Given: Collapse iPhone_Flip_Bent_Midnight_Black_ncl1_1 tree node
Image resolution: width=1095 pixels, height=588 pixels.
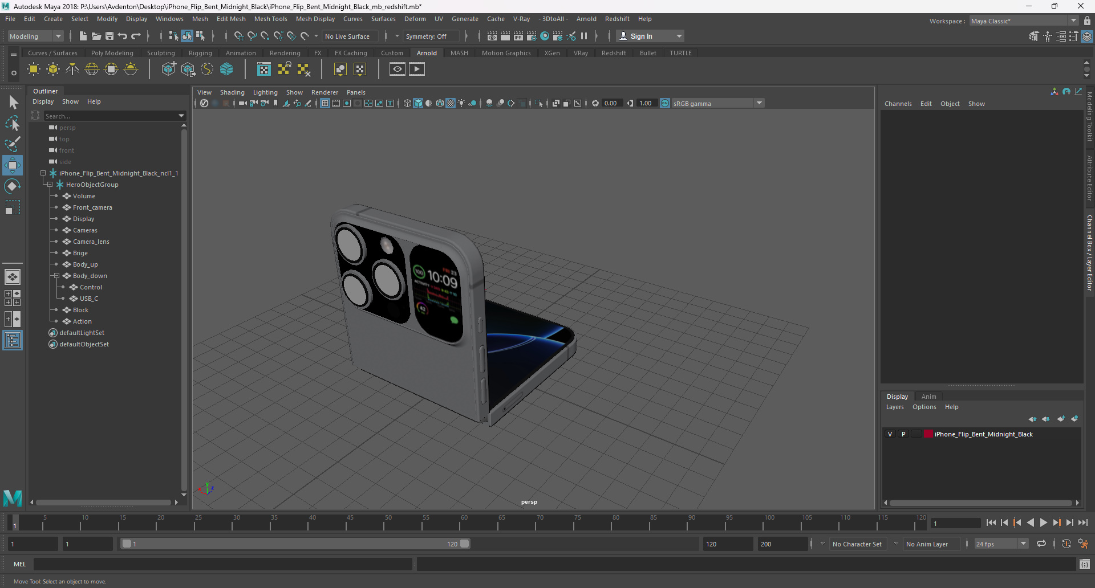Looking at the screenshot, I should click(x=43, y=173).
